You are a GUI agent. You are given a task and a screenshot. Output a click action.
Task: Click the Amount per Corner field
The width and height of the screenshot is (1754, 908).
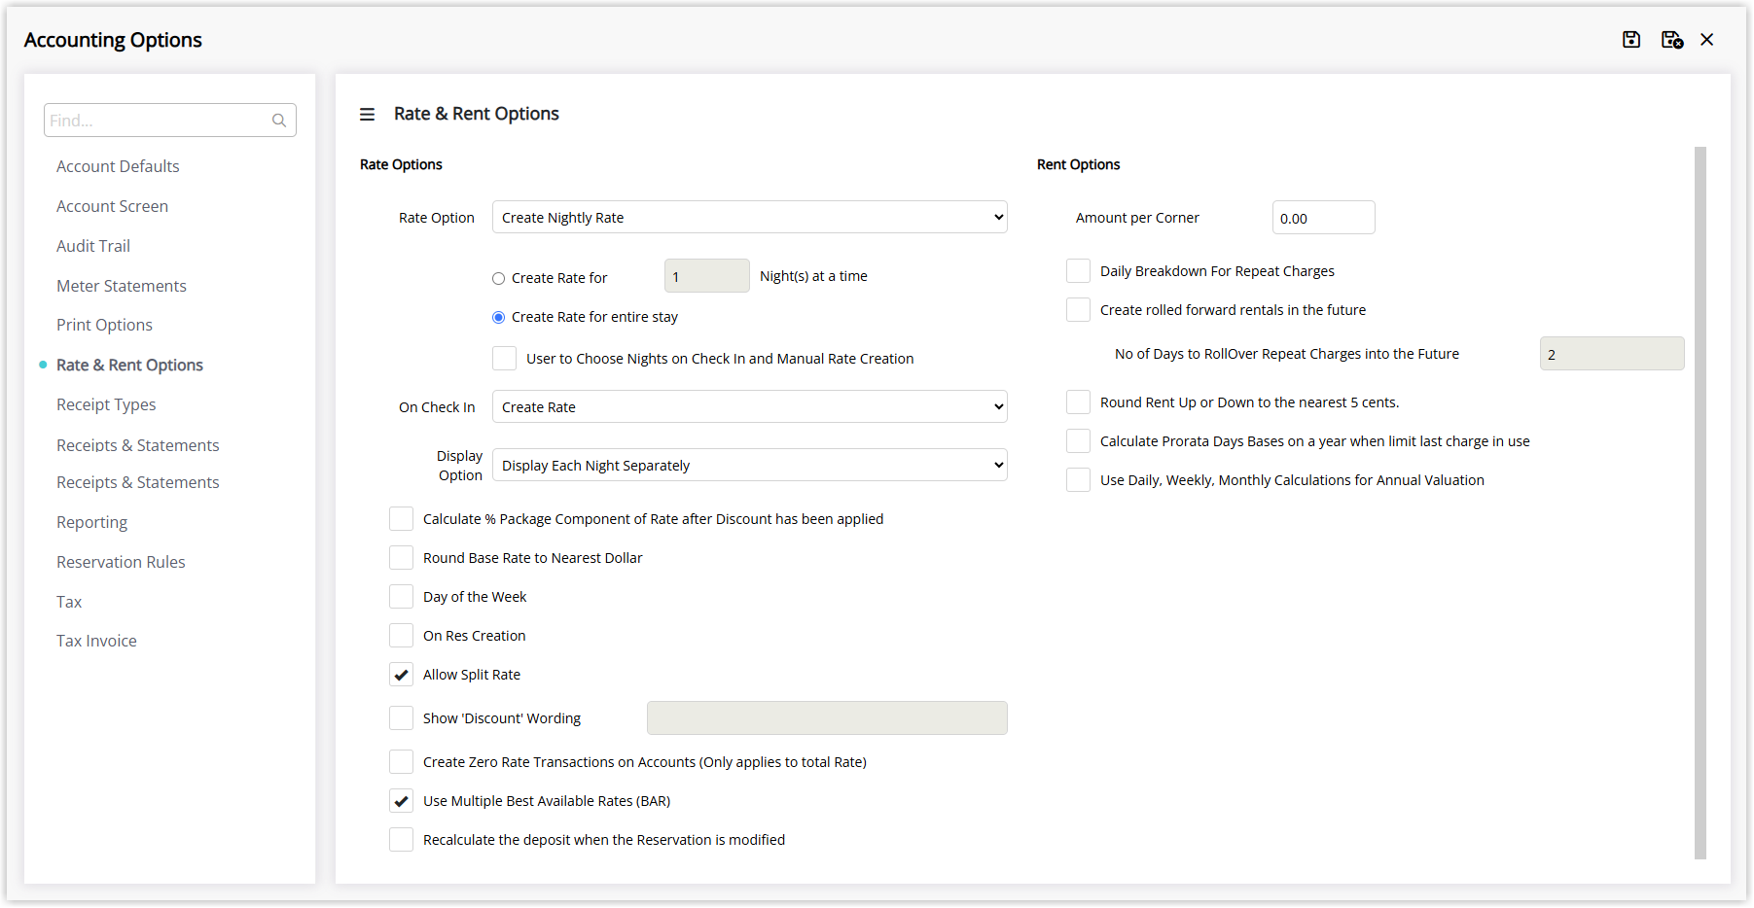click(x=1323, y=218)
